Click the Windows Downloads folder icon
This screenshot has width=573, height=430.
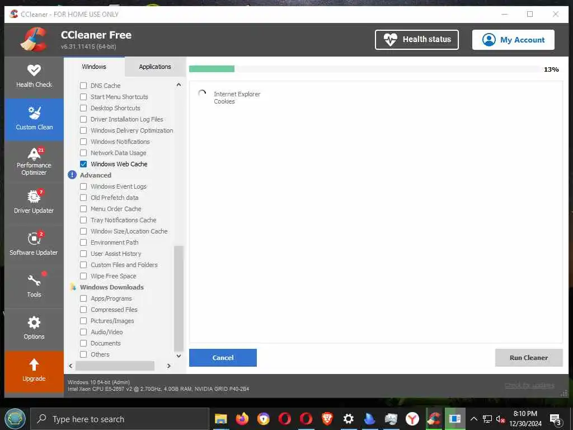pyautogui.click(x=73, y=287)
